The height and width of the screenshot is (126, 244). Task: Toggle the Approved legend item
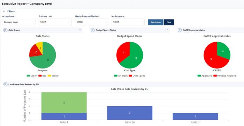205,76
